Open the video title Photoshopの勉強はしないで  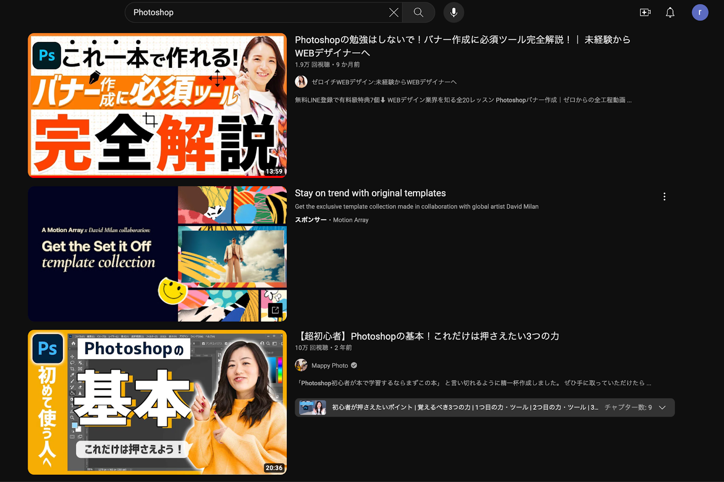click(462, 46)
